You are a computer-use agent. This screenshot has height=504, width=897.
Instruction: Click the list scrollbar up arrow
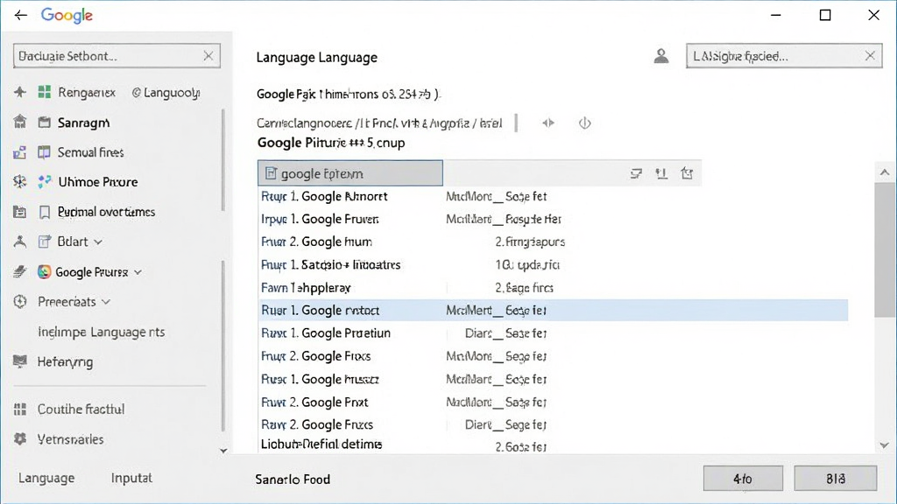(885, 172)
